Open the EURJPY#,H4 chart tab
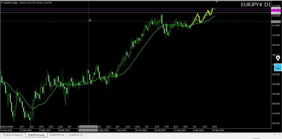Viewport: 282px width, 139px height. 57,135
